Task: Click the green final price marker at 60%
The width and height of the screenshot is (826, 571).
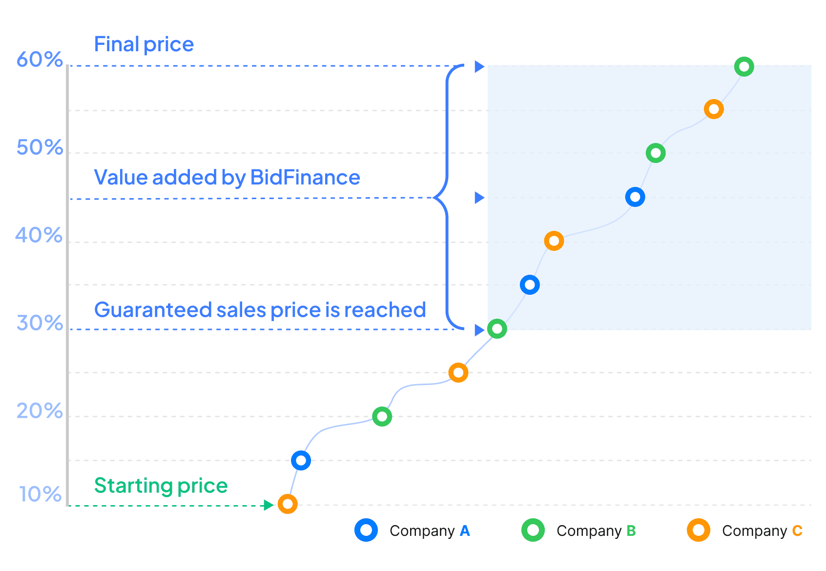Action: point(744,66)
